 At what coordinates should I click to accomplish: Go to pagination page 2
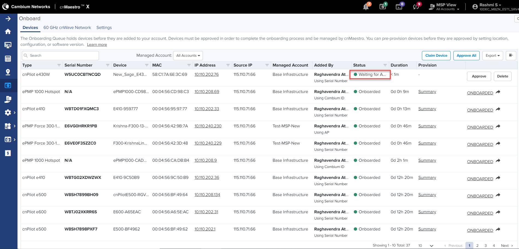pos(477,245)
